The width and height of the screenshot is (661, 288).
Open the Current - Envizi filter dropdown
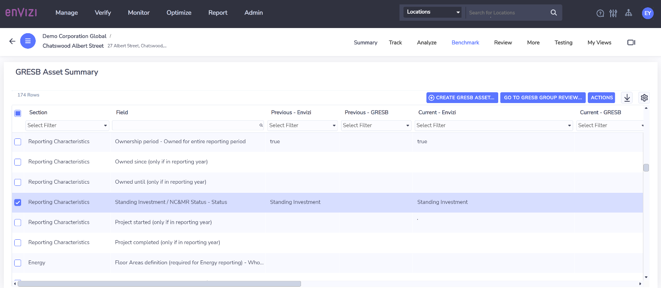[493, 125]
